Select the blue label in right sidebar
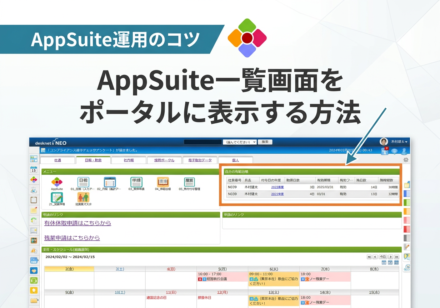 [407, 194]
